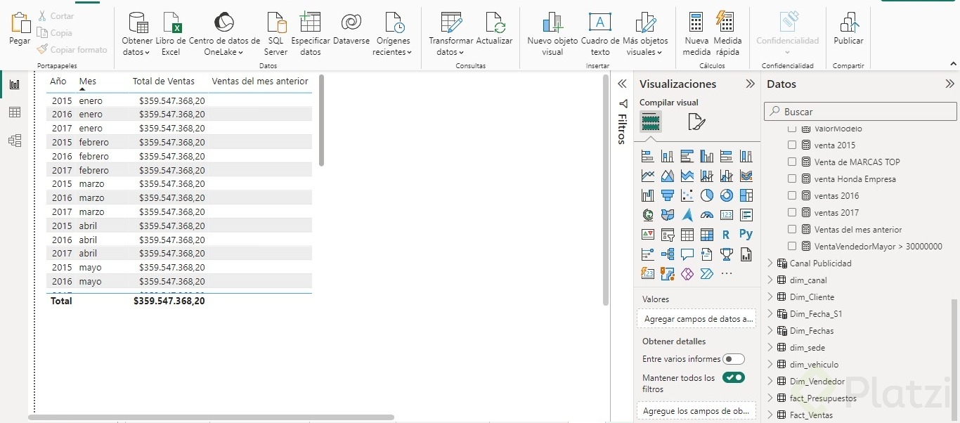Collapse the Visualizaciones pane
Screen dimensions: 960x423
750,84
